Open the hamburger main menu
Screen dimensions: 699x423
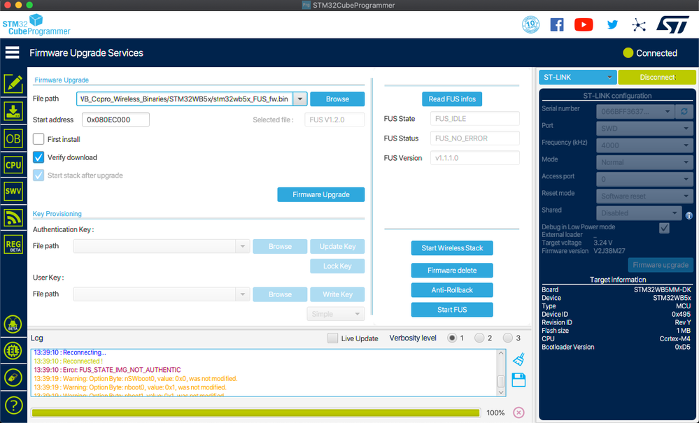[13, 52]
